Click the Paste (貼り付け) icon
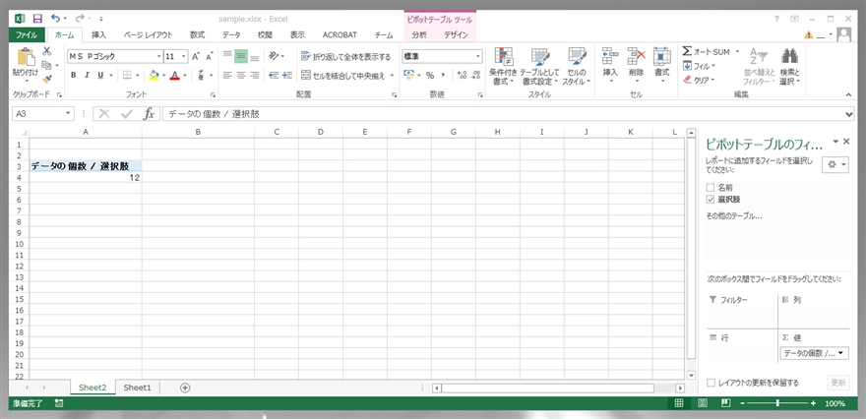This screenshot has height=419, width=866. [x=26, y=57]
